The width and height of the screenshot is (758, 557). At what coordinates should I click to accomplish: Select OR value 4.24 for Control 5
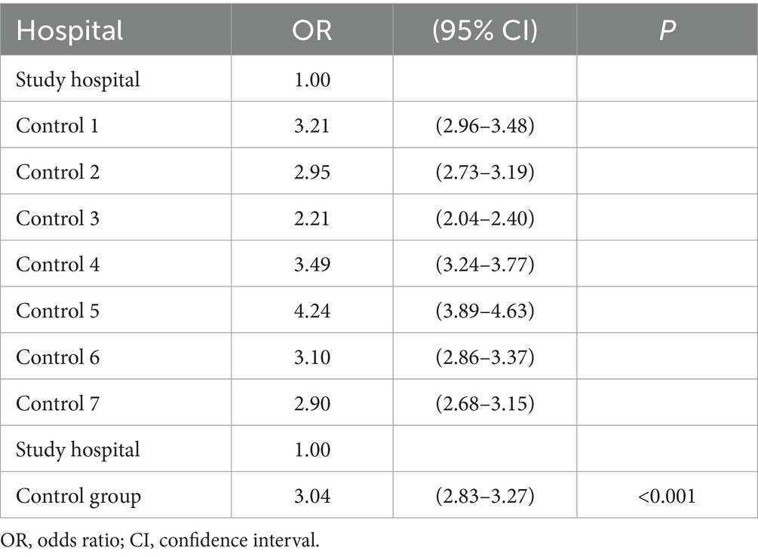coord(311,311)
